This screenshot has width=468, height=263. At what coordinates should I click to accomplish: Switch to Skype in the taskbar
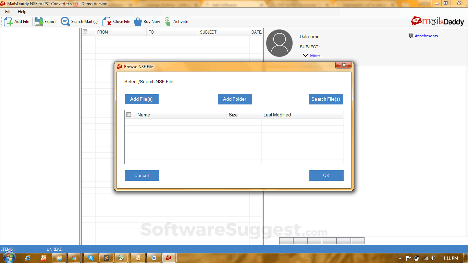[91, 258]
